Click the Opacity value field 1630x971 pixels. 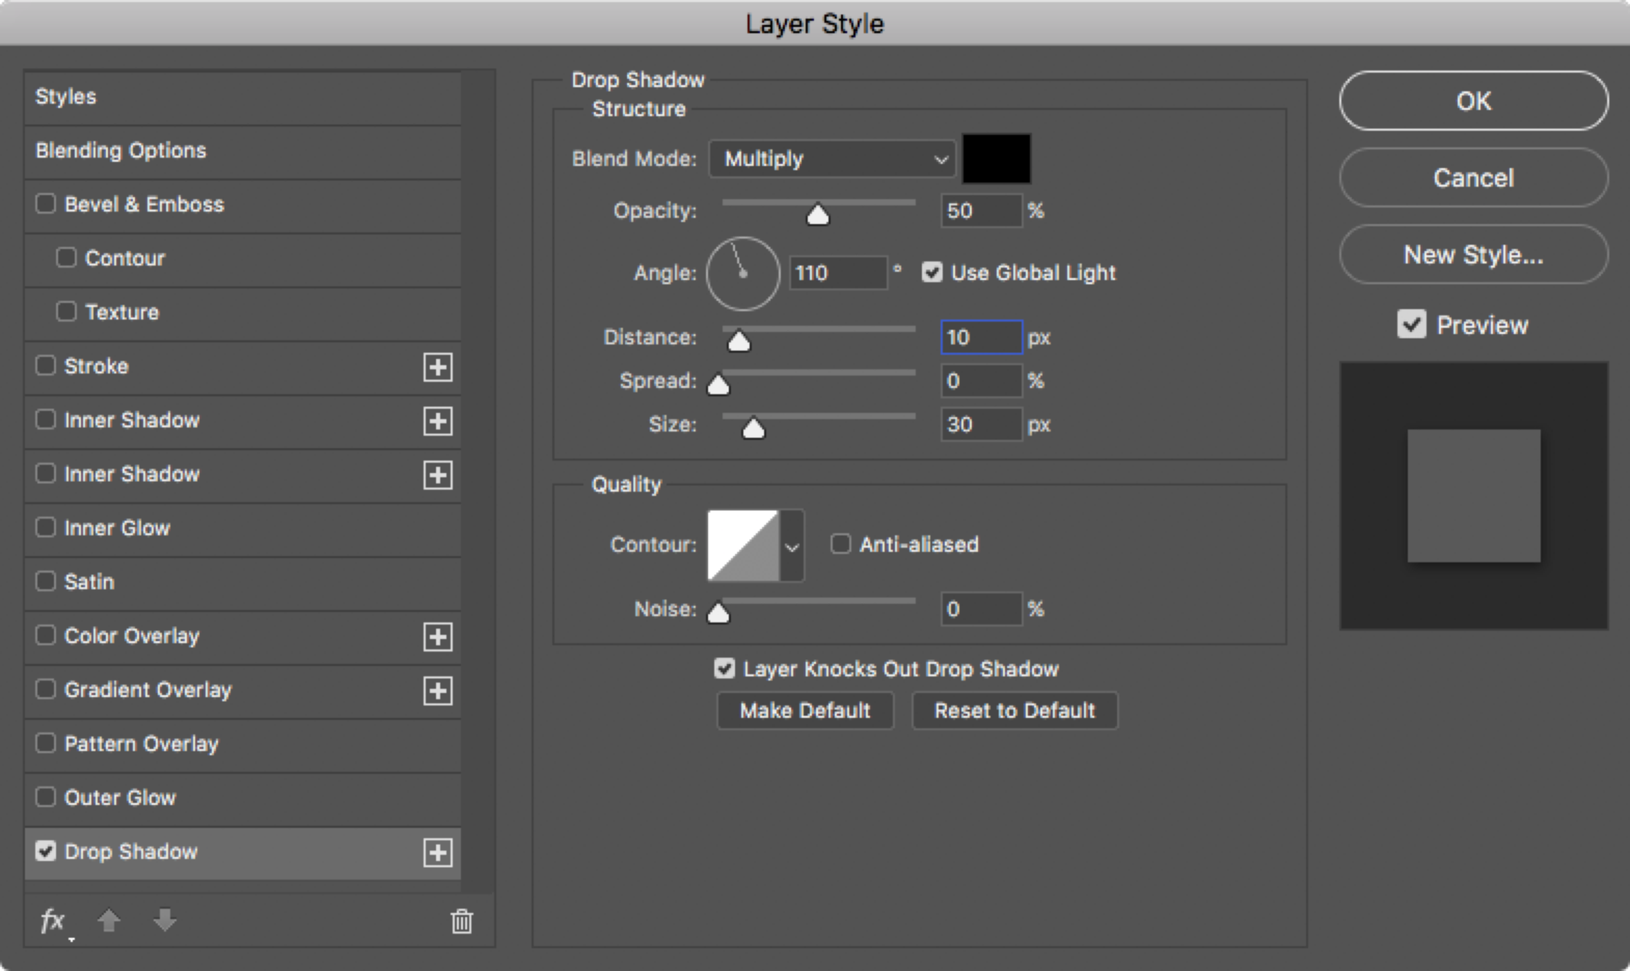point(981,210)
